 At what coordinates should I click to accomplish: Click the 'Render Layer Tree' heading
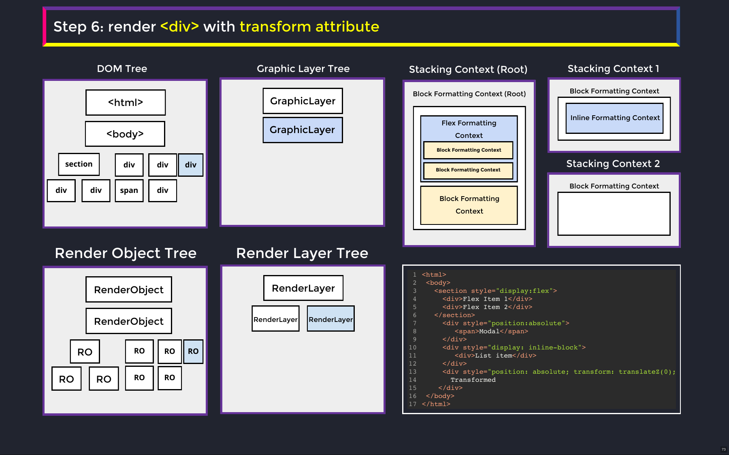point(302,253)
